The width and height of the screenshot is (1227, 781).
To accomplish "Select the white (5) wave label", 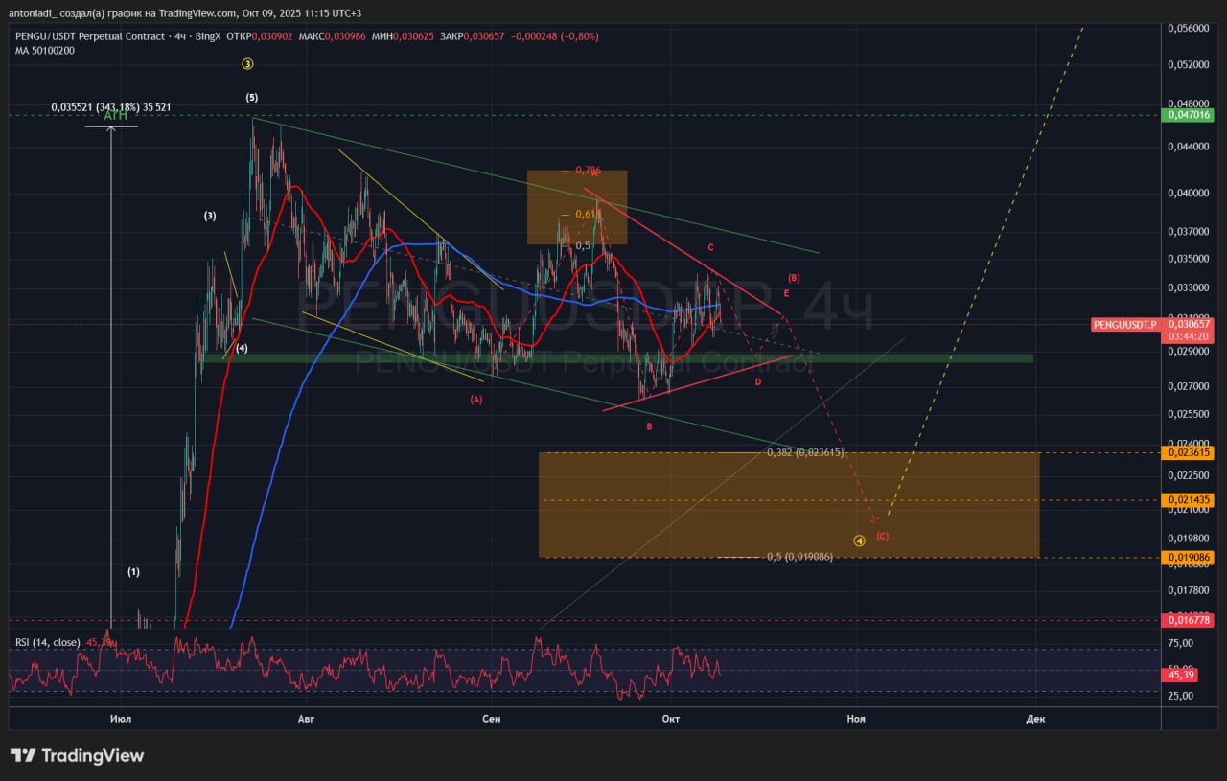I will (x=251, y=98).
